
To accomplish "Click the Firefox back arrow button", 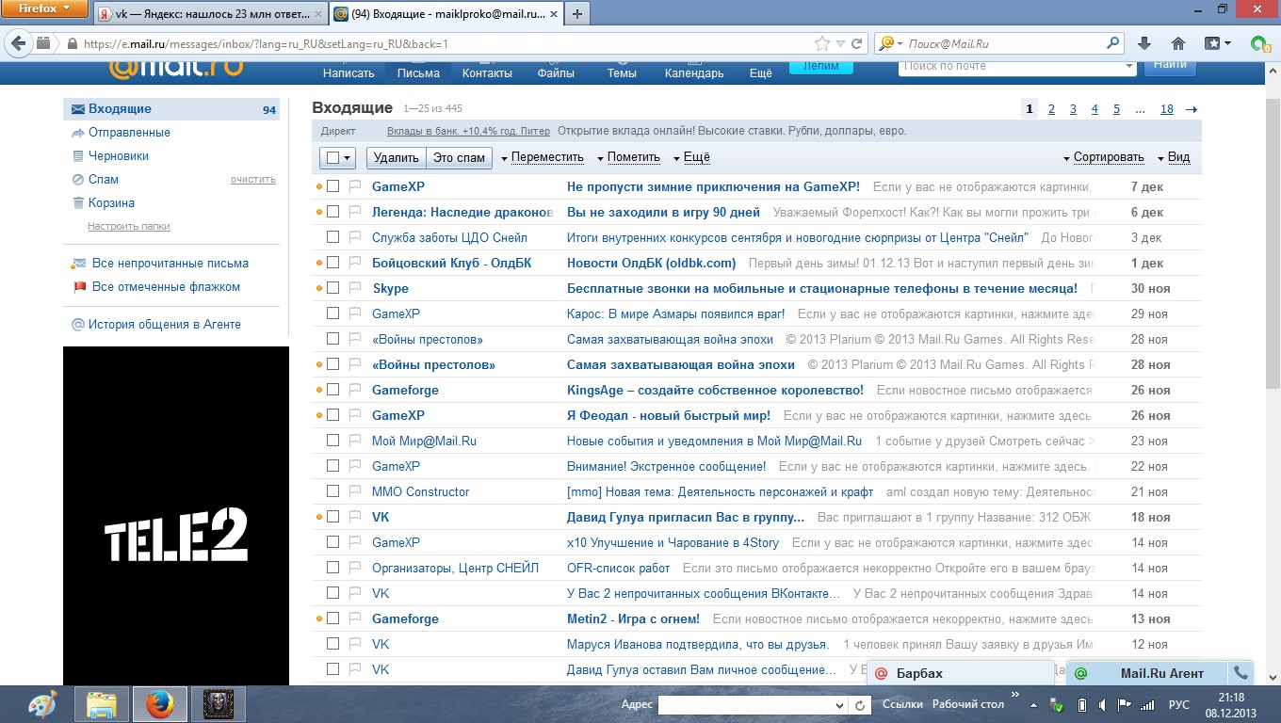I will click(x=20, y=43).
